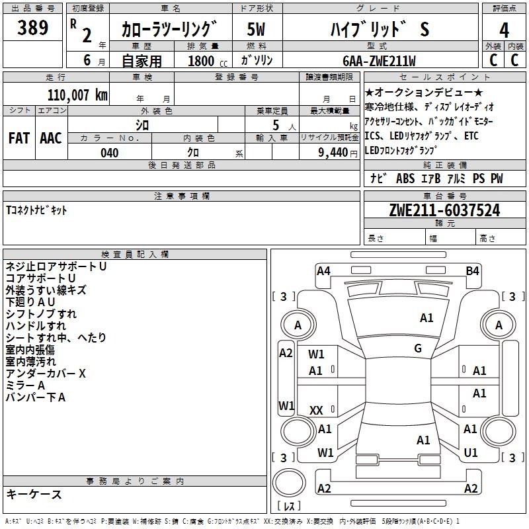Click XX replaced panel mark on diagram
Viewport: 529px width, 529px height.
pyautogui.click(x=316, y=410)
